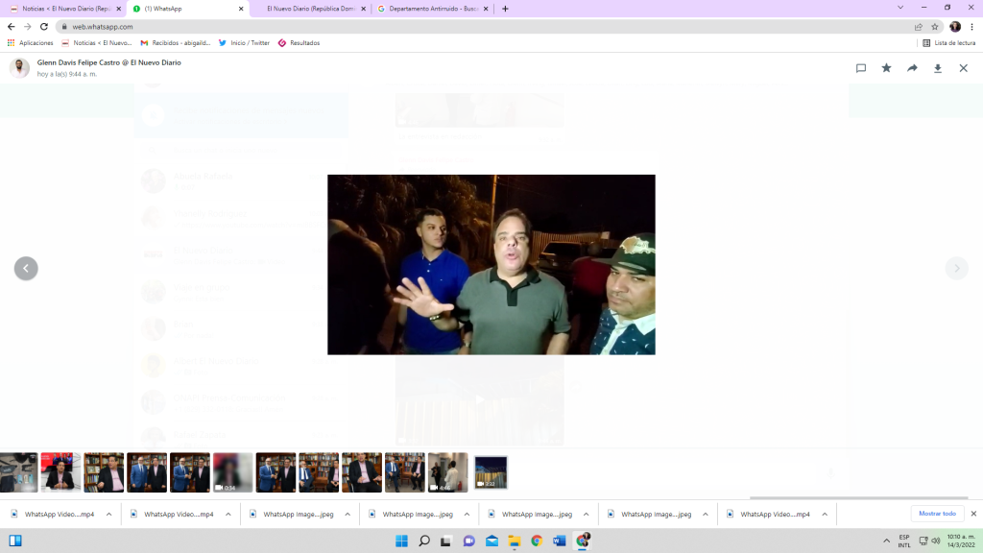Viewport: 983px width, 553px height.
Task: Click the Mostrar todo downloads button
Action: pos(937,514)
